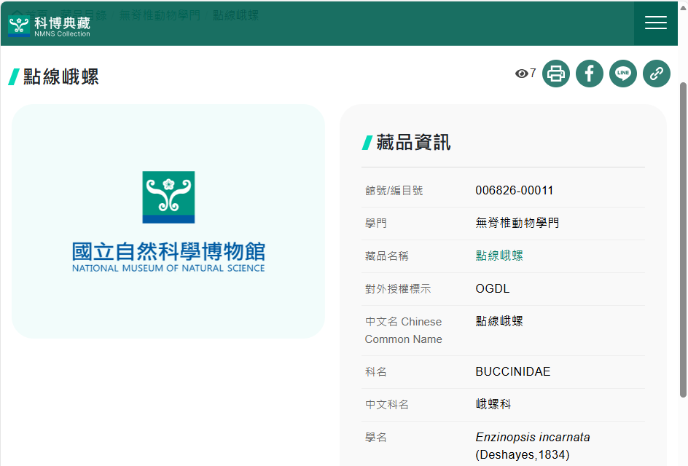Click the 點線峨螺 page title heading
The width and height of the screenshot is (688, 466).
pos(61,76)
